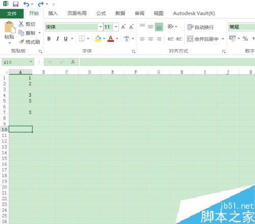Click the cancel X in formula bar
The height and width of the screenshot is (224, 255).
(50, 62)
